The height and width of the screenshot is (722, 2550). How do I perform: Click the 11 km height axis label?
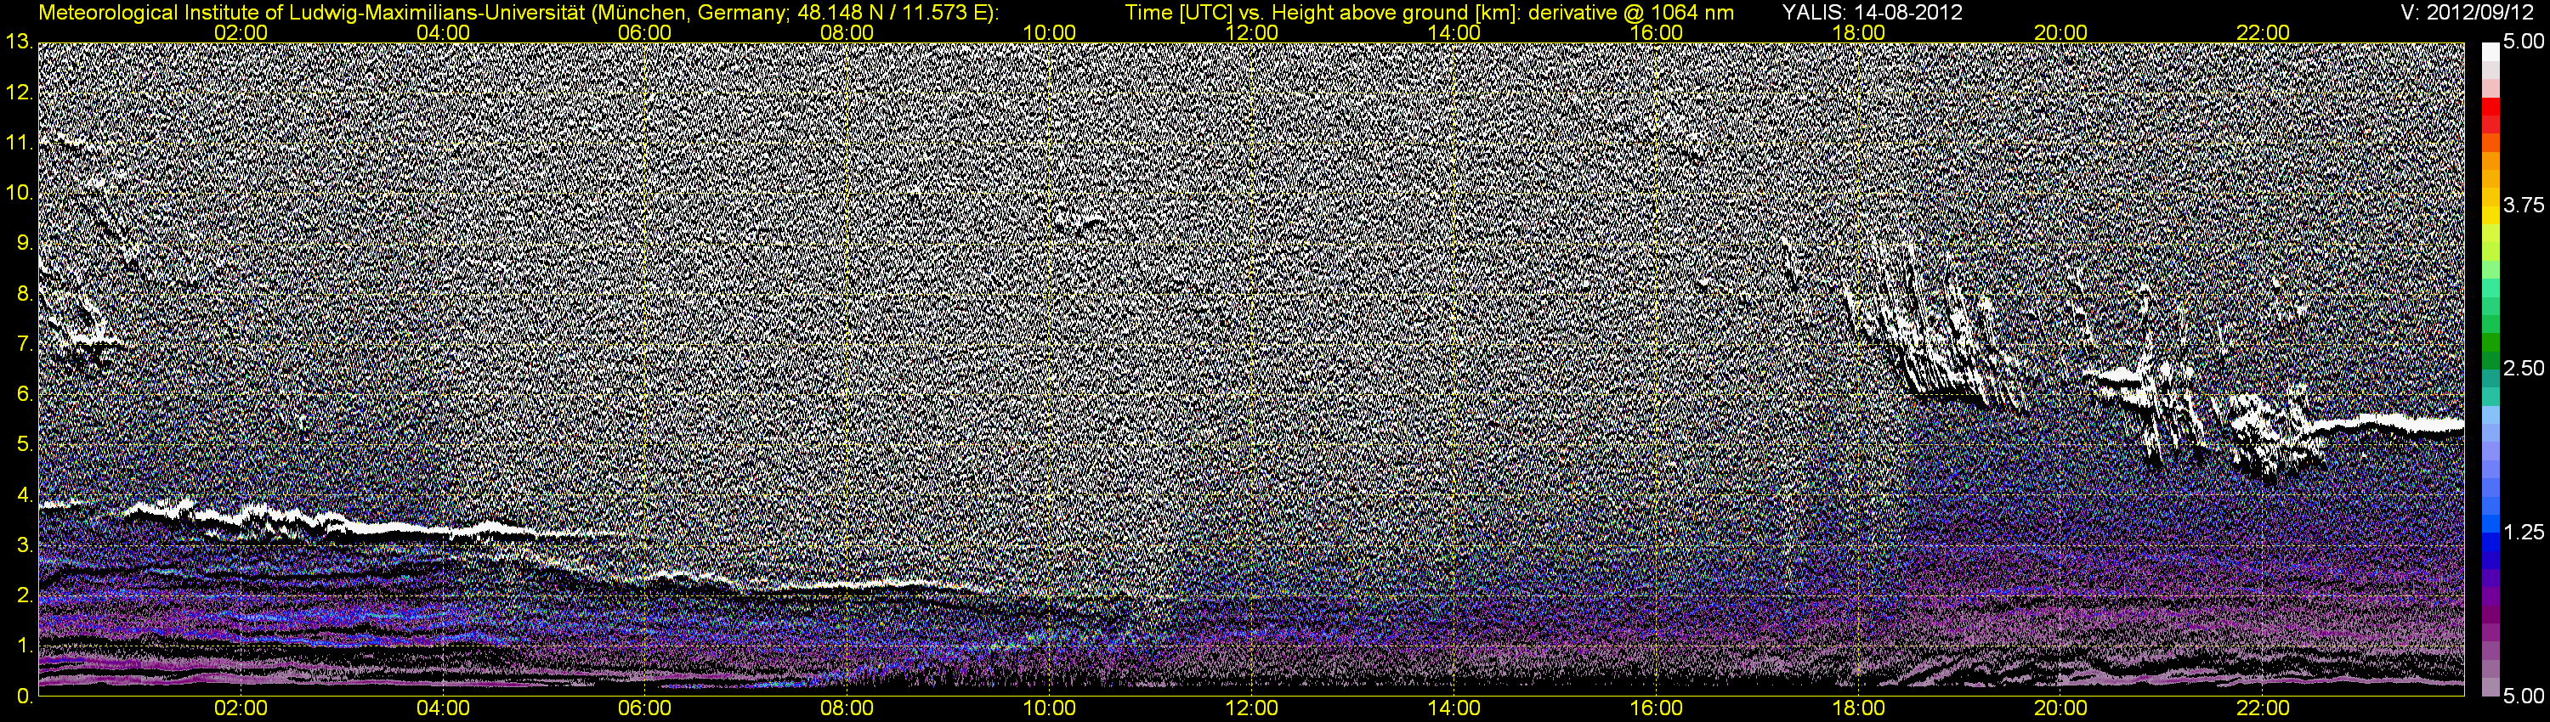click(19, 144)
